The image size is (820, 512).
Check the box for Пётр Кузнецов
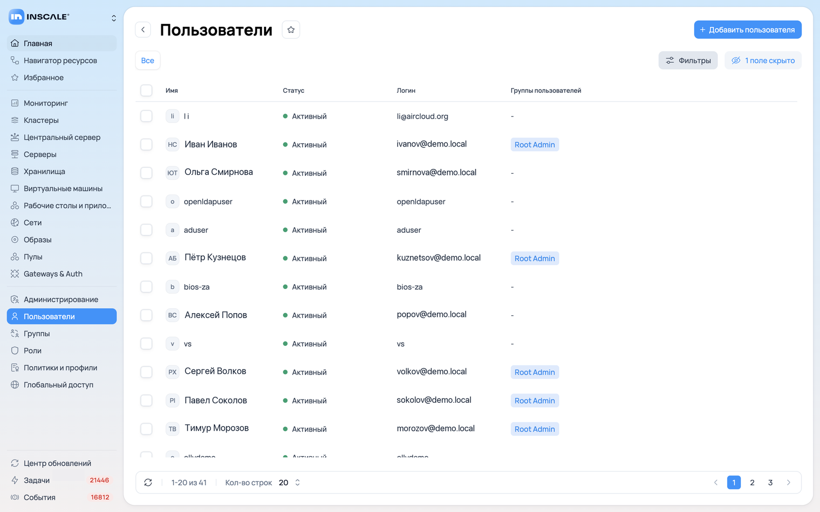(x=147, y=258)
